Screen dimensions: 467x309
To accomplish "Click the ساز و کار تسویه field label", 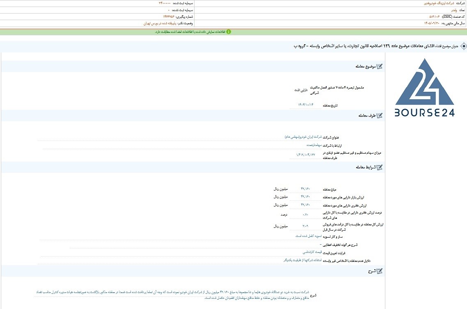I will tap(333, 237).
